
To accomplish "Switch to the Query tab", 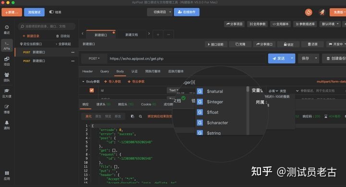I will coord(105,71).
